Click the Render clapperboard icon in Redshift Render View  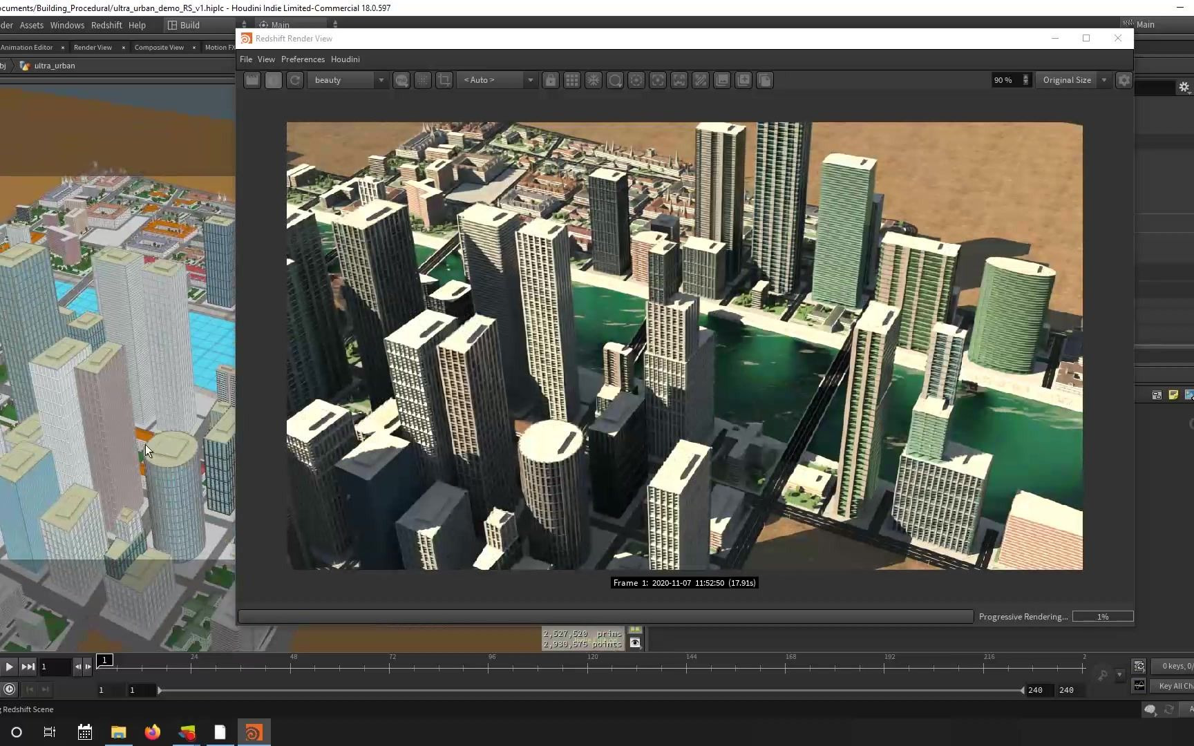(252, 80)
